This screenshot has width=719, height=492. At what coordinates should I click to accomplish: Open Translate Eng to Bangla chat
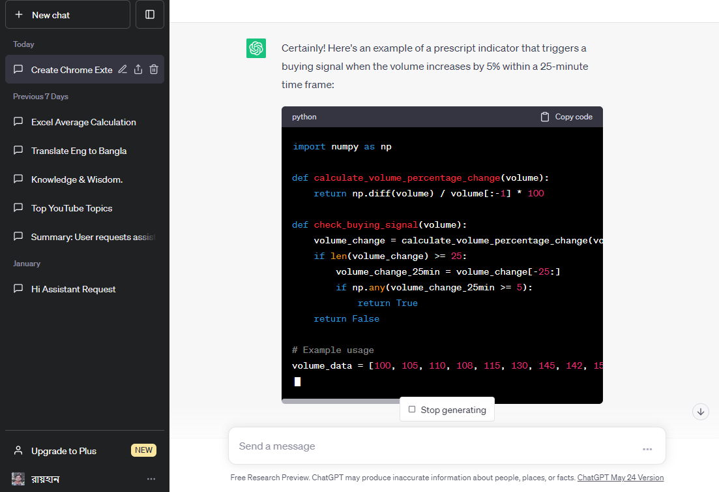79,151
